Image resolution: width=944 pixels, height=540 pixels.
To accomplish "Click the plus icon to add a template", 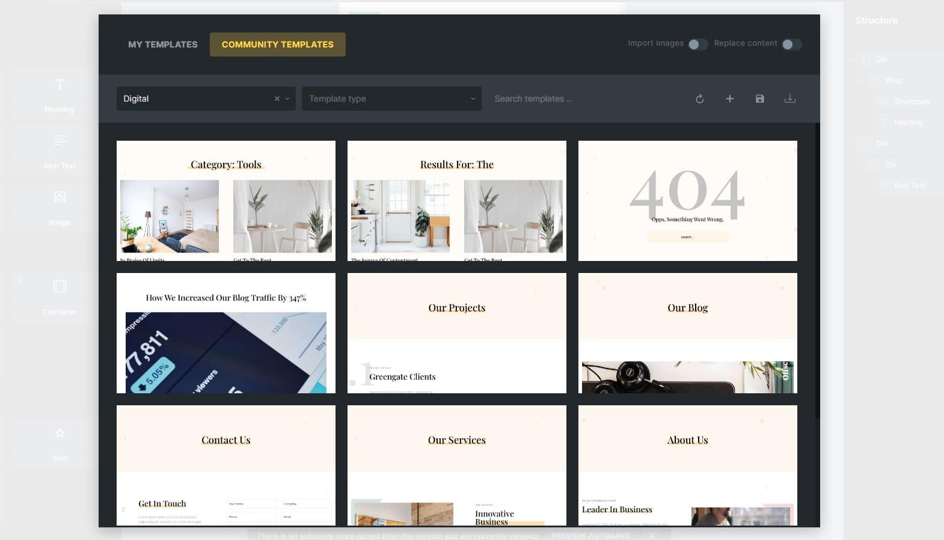I will 729,99.
